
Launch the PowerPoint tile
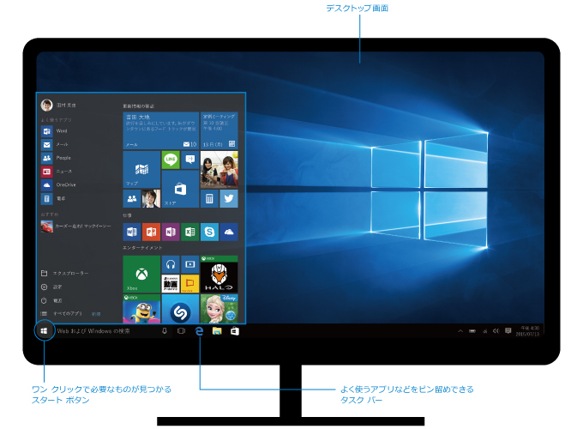point(151,233)
